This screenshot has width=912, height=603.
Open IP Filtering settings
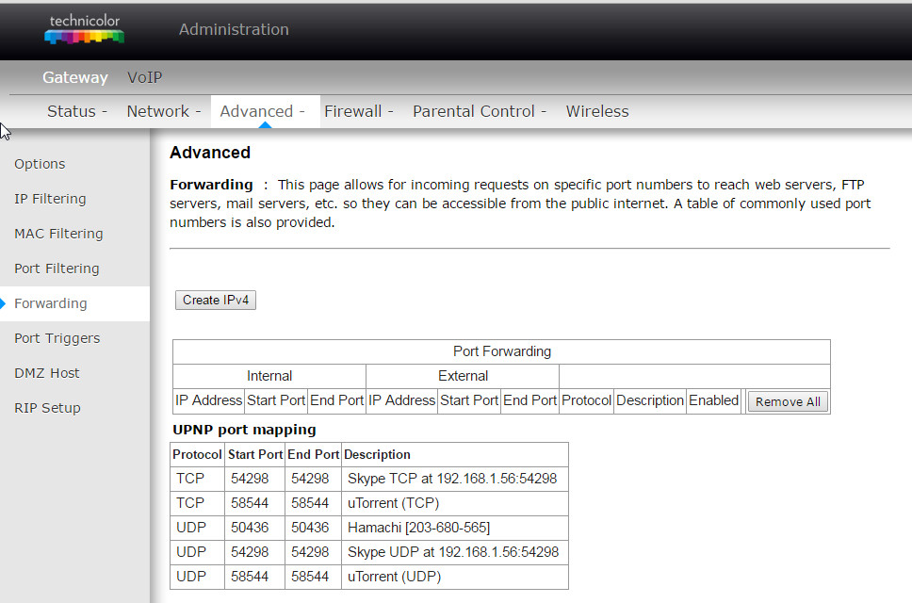[50, 199]
